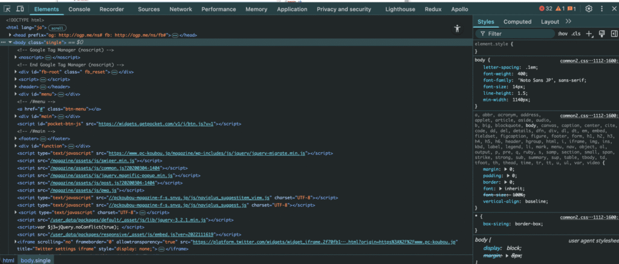This screenshot has width=619, height=264.
Task: Open DevTools settings gear
Action: (x=588, y=9)
